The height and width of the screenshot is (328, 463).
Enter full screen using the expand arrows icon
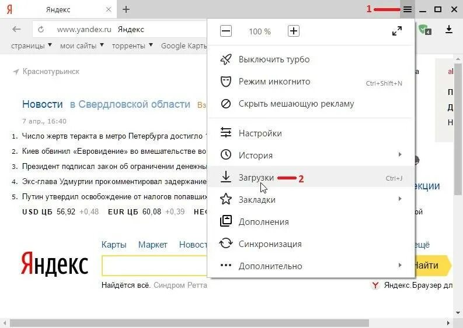tap(397, 31)
